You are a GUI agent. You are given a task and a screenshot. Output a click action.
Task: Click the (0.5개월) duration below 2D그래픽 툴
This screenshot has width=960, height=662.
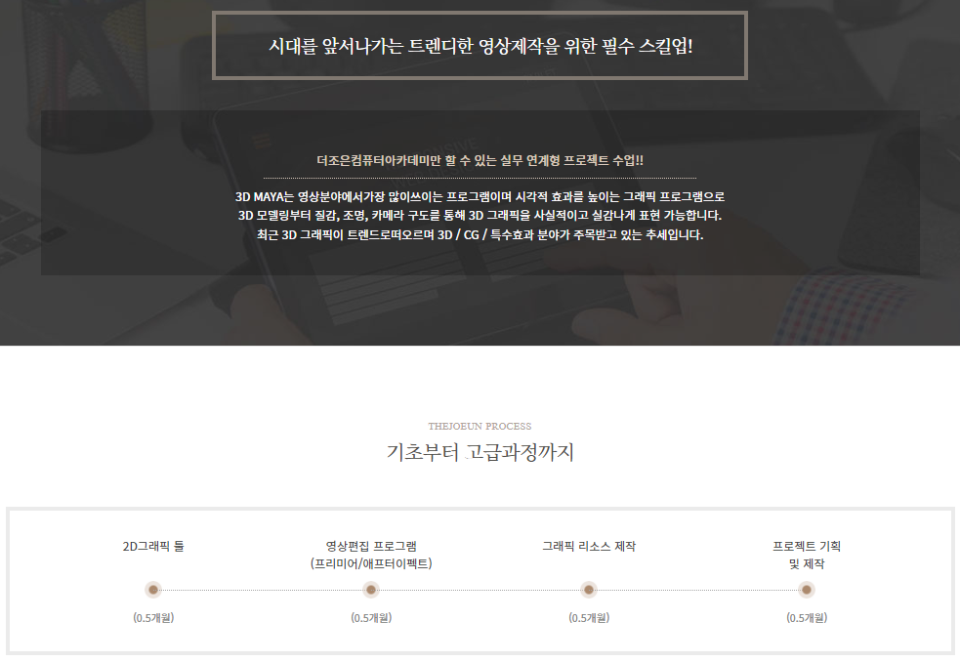(x=153, y=617)
